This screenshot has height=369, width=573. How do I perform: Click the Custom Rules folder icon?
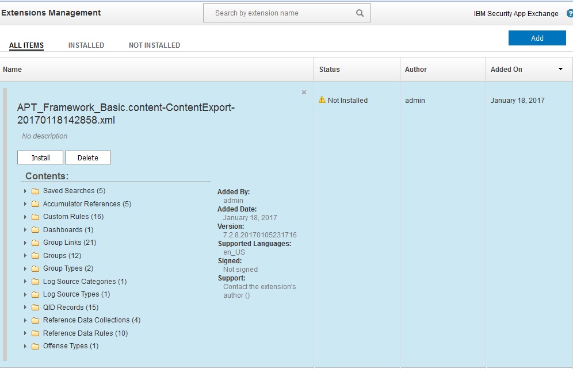pos(36,217)
